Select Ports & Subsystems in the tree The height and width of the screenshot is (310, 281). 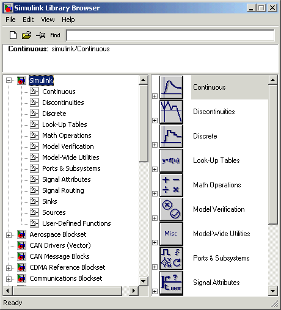71,168
